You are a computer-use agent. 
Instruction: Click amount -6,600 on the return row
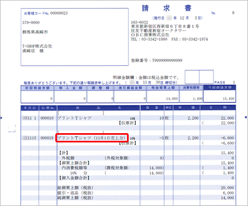point(227,138)
